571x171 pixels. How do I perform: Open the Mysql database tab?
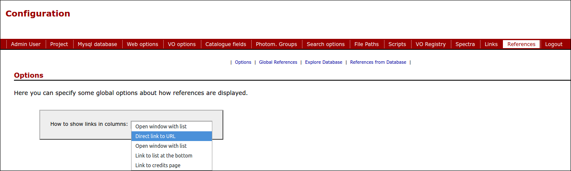[97, 44]
